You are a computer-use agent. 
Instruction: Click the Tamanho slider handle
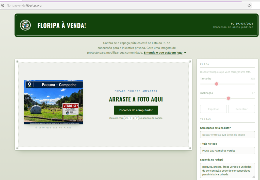tap(217, 84)
